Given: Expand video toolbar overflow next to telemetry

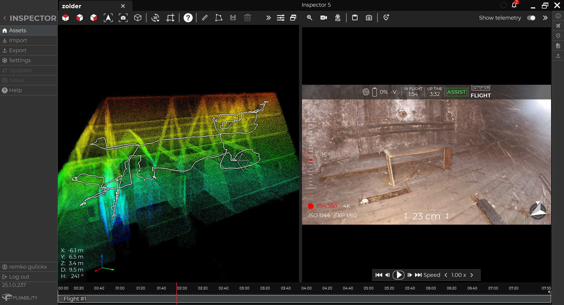Looking at the screenshot, I should (545, 18).
